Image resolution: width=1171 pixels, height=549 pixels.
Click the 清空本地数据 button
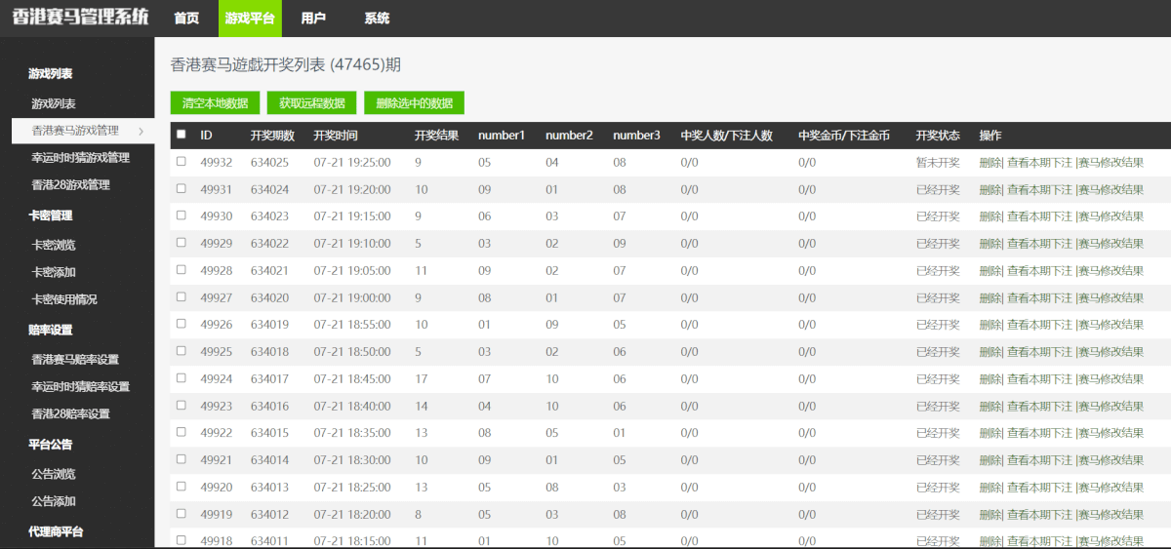tap(215, 103)
